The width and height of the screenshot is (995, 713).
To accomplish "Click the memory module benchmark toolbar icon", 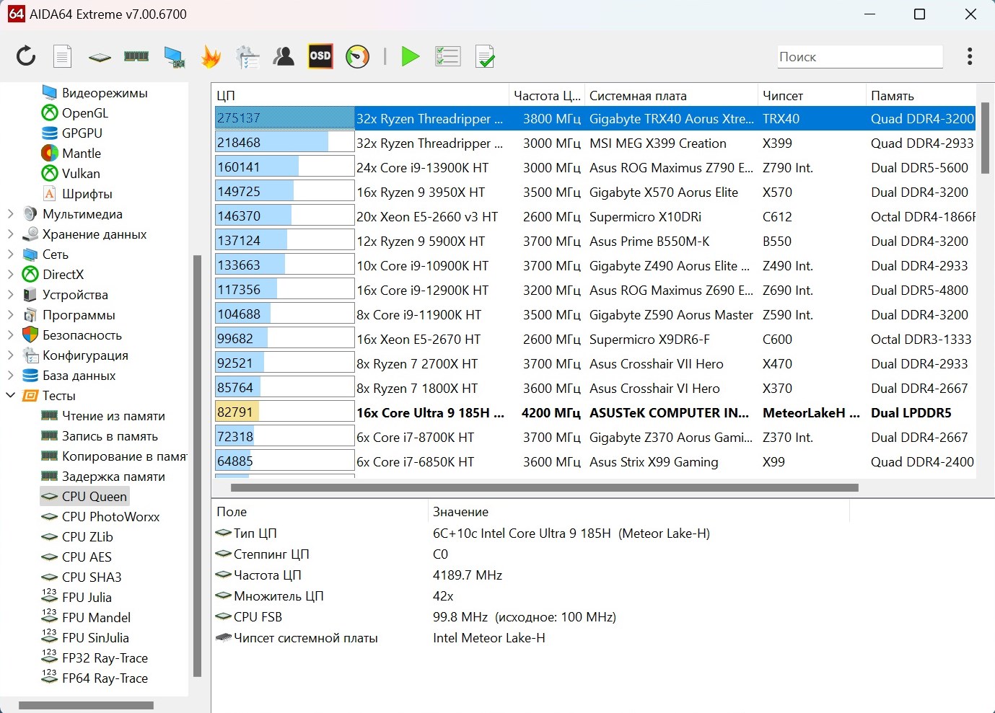I will [136, 56].
